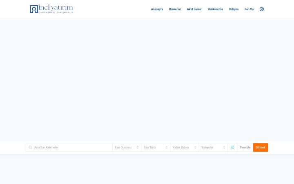Image resolution: width=294 pixels, height=184 pixels.
Task: Click the Temizle button
Action: 245,147
